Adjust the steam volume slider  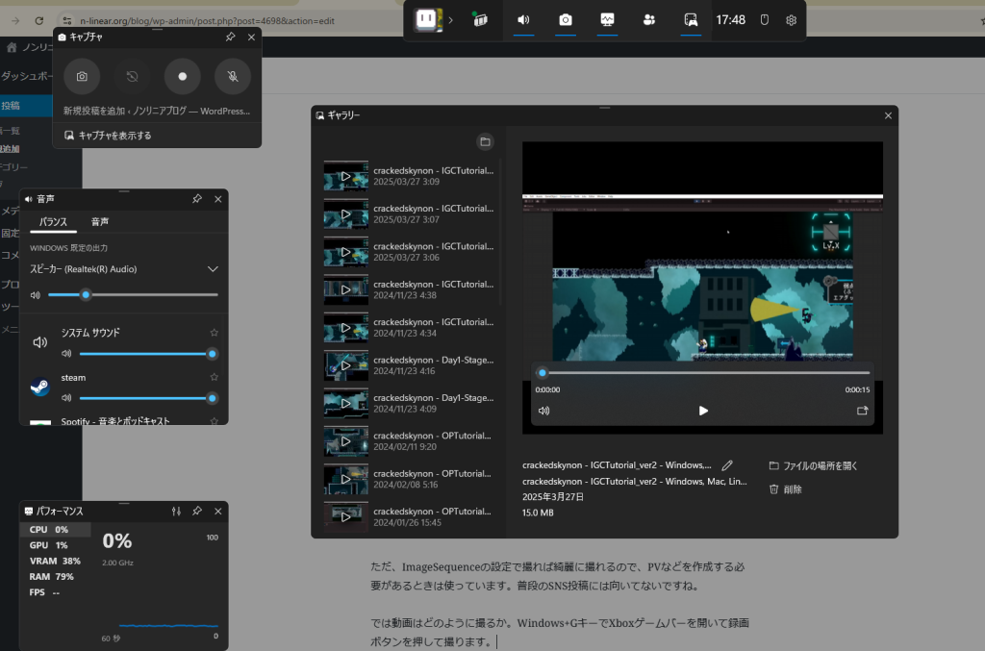point(147,398)
